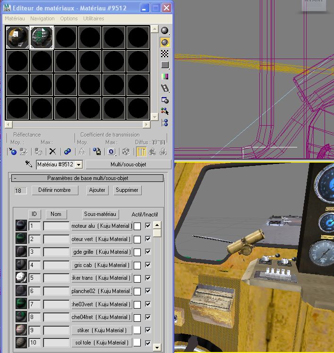Toggle the Backlight icon
Screen dimensions: 334x353
(165, 43)
